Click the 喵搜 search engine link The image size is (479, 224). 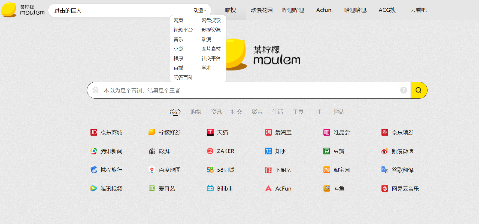tap(231, 10)
